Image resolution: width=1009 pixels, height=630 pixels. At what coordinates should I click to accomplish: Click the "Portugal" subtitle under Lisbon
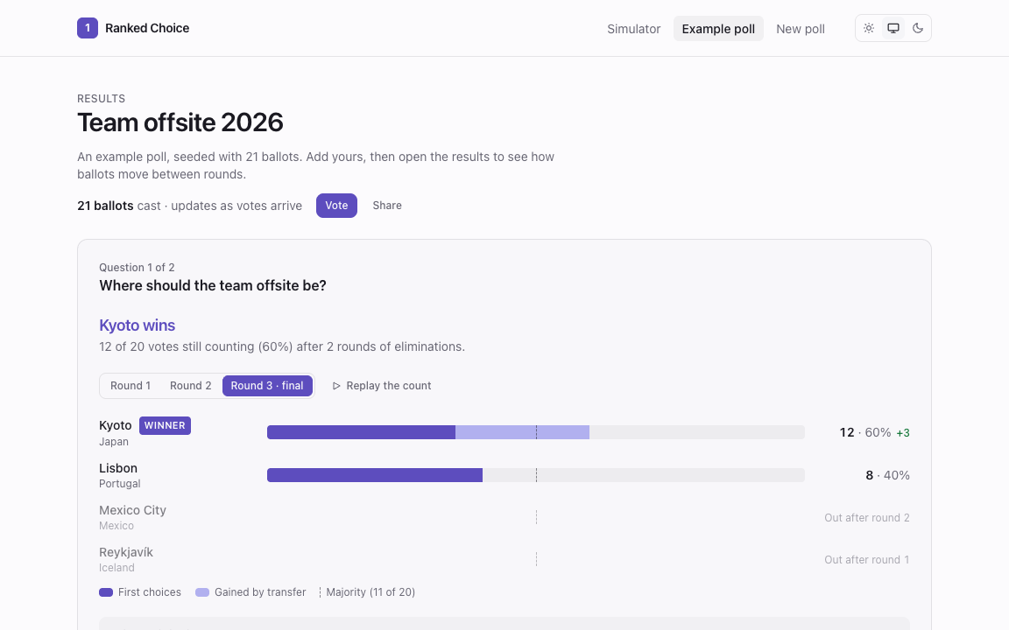(120, 483)
